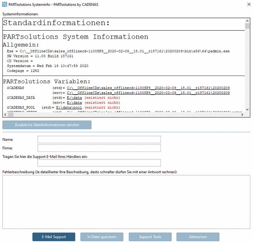Image resolution: width=253 pixels, height=243 pixels.
Task: Click the 'PARTsolutions Variablen:' heading
Action: (47, 81)
